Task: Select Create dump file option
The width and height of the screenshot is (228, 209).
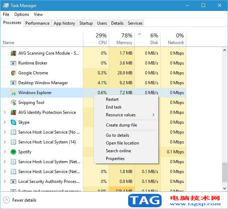Action: click(126, 125)
